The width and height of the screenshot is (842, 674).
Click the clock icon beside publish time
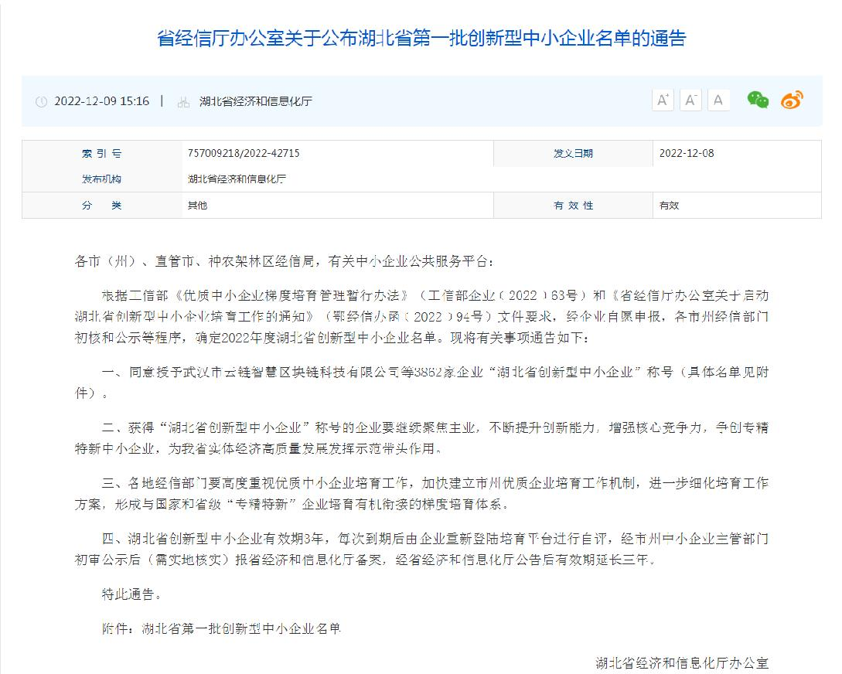coord(41,101)
